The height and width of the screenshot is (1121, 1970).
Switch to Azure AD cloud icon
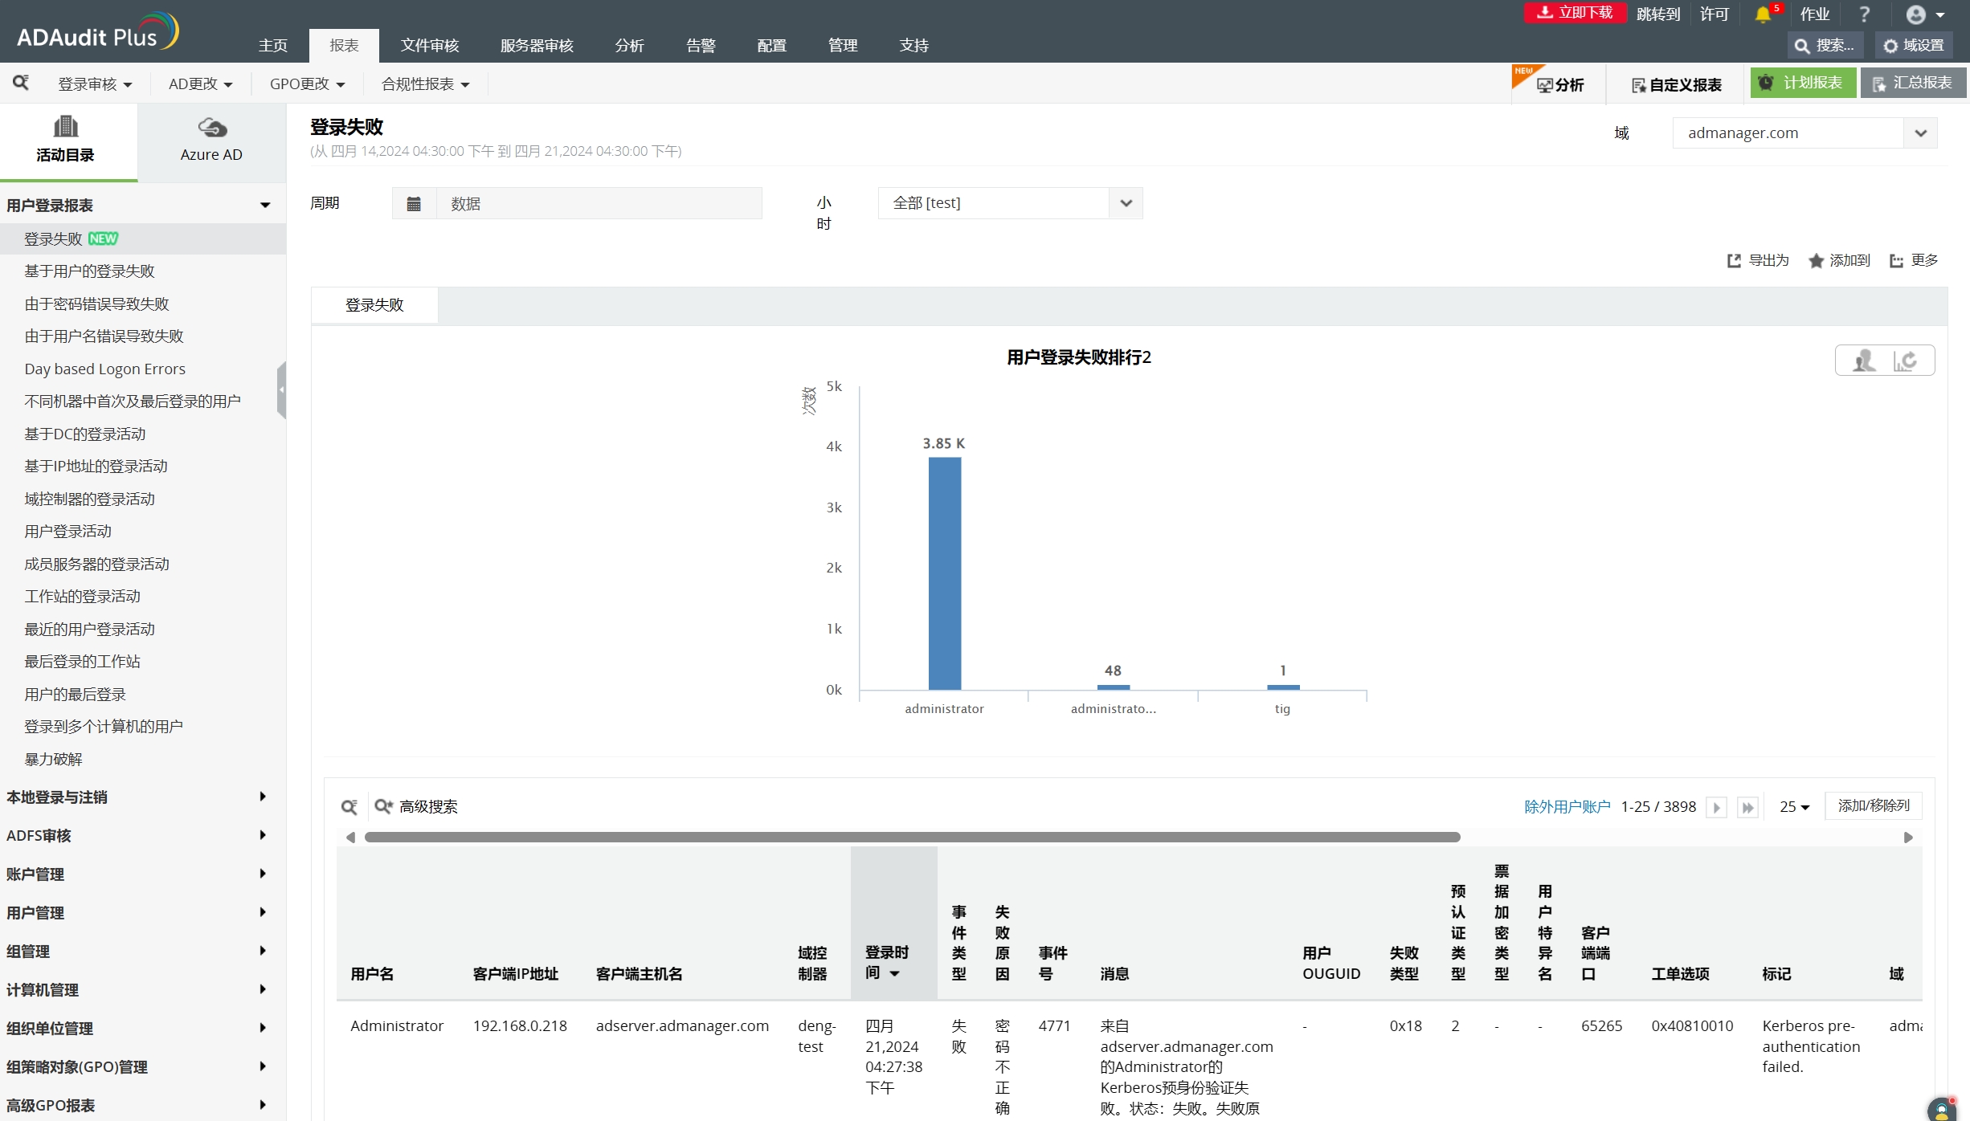click(212, 128)
